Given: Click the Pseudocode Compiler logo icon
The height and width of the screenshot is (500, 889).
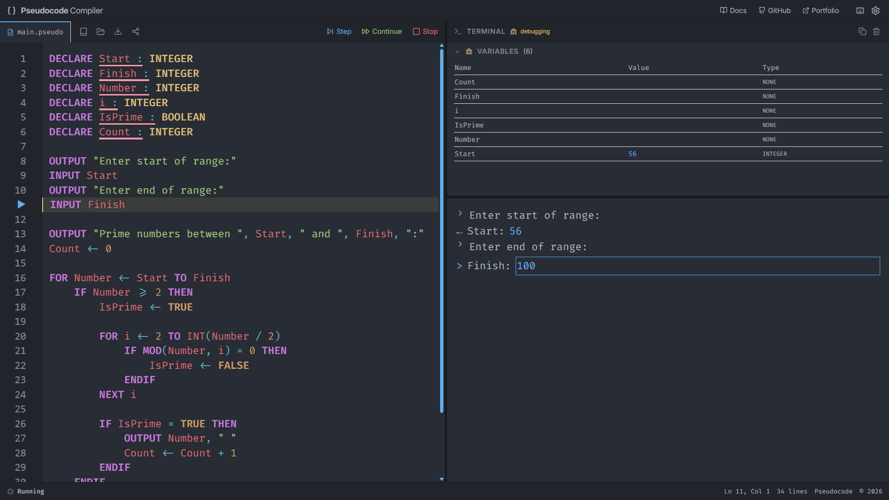Looking at the screenshot, I should point(11,10).
